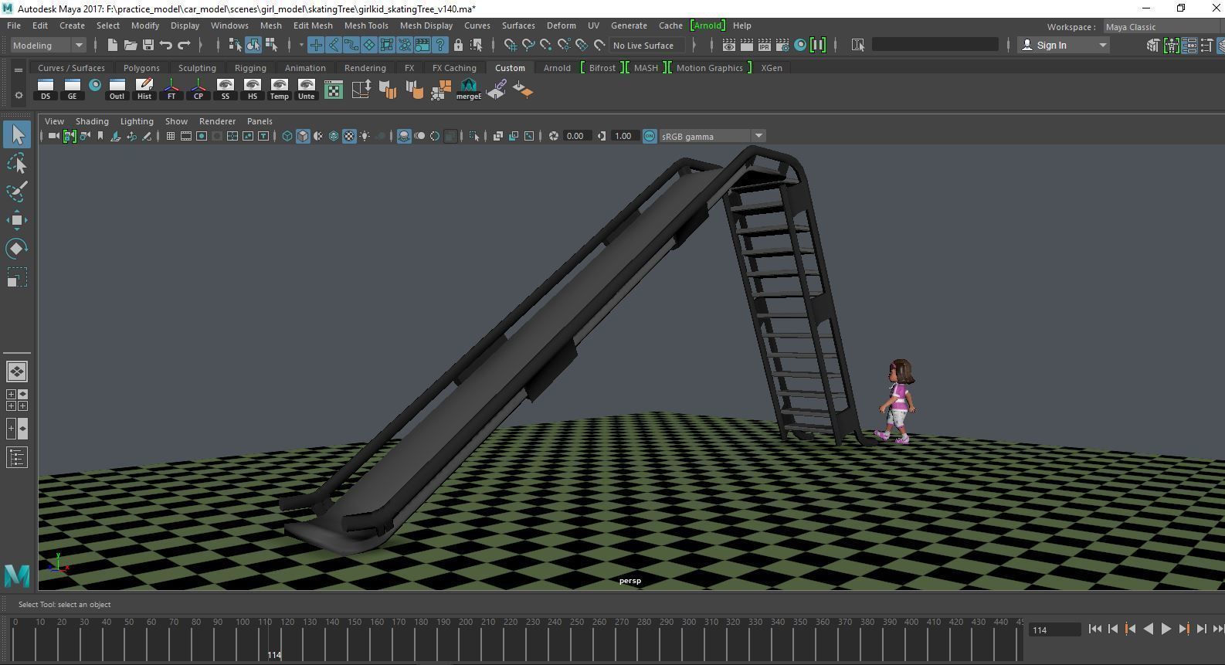This screenshot has height=665, width=1225.
Task: Toggle textured display in viewport
Action: [x=349, y=136]
